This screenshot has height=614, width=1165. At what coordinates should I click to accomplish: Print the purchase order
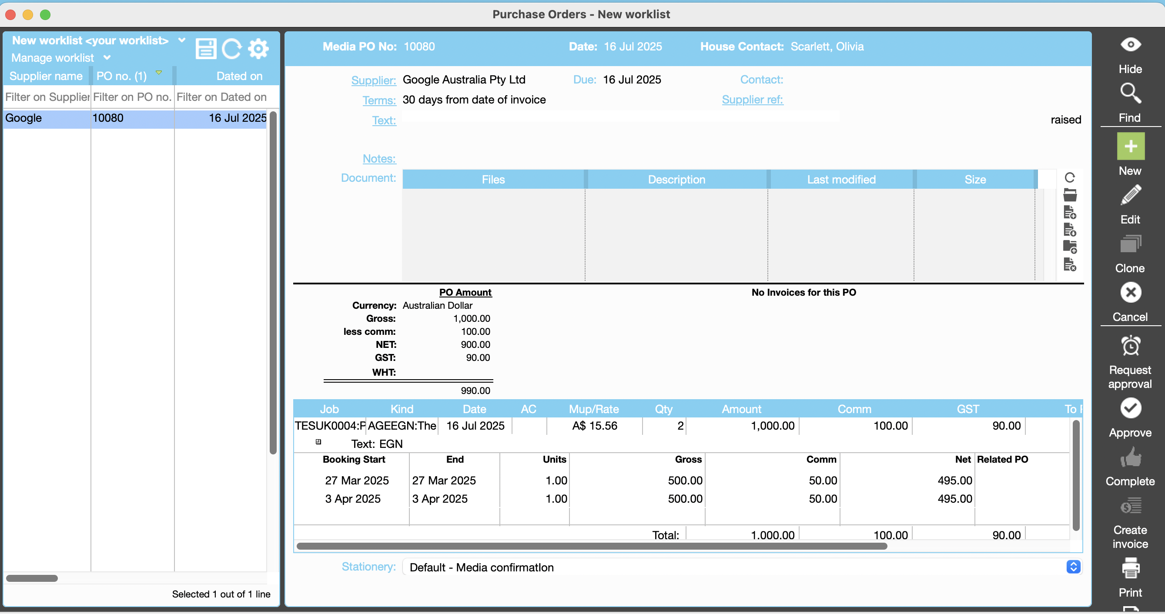click(1130, 568)
